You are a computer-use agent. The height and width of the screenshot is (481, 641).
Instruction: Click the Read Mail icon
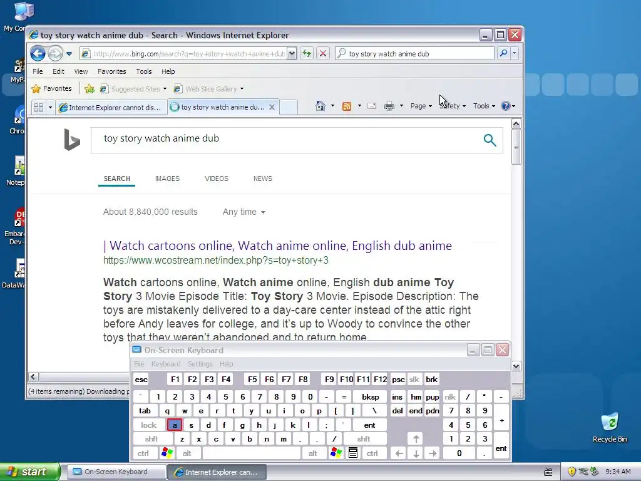coord(372,106)
